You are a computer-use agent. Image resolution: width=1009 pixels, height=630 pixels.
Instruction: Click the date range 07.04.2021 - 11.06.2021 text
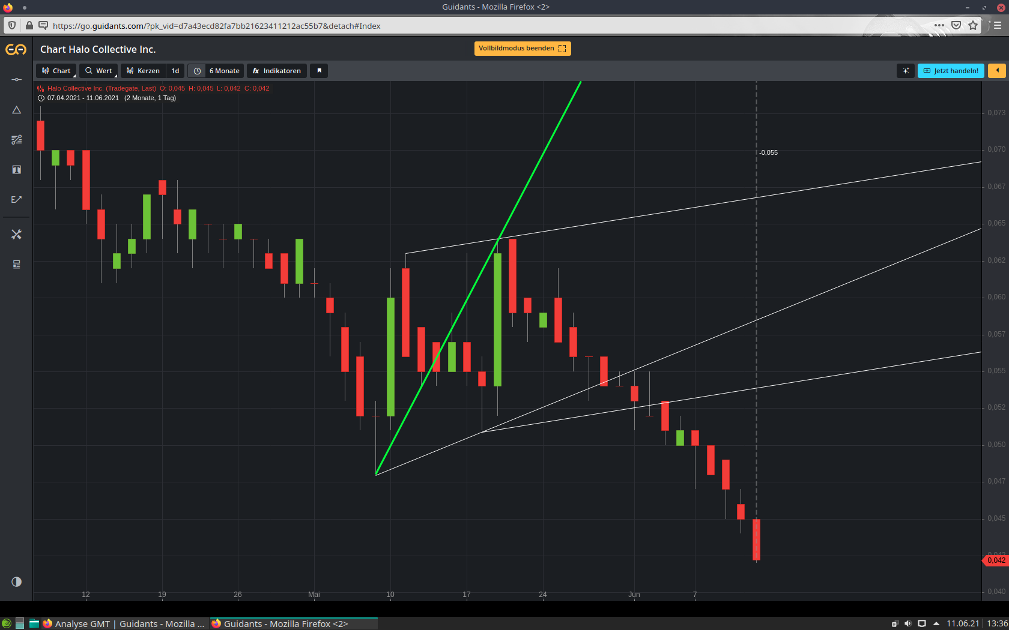(x=83, y=98)
